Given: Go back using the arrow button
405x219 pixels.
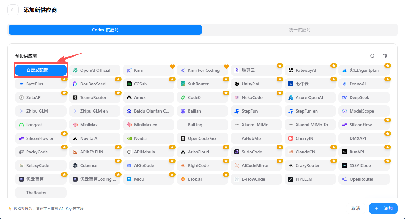Looking at the screenshot, I should click(x=13, y=10).
